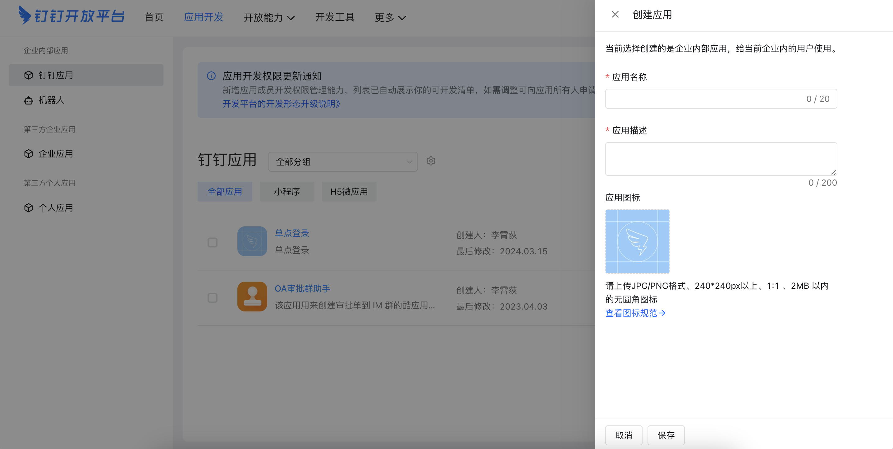The width and height of the screenshot is (893, 449).
Task: Open the 查看图标规范 link
Action: coord(635,313)
